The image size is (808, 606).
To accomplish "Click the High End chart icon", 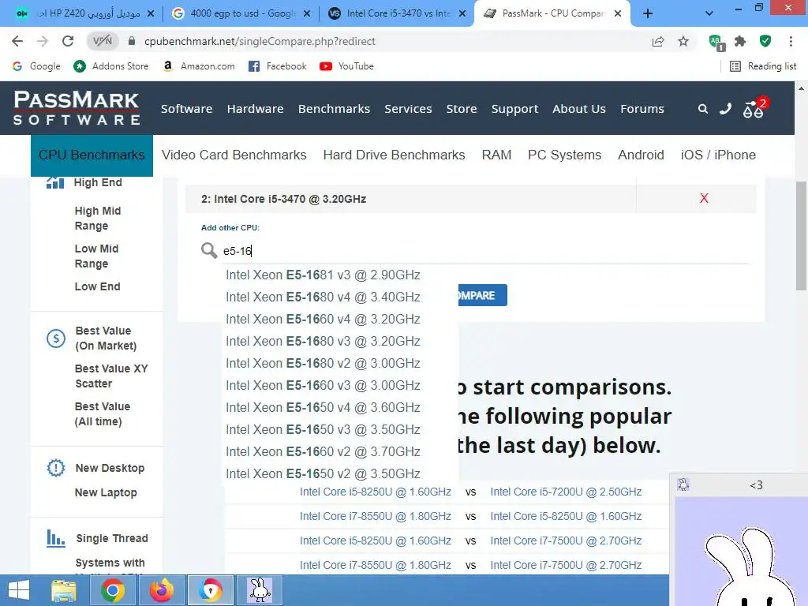I will tap(55, 182).
